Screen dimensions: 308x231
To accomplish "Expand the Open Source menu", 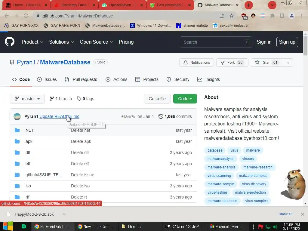I will click(96, 42).
